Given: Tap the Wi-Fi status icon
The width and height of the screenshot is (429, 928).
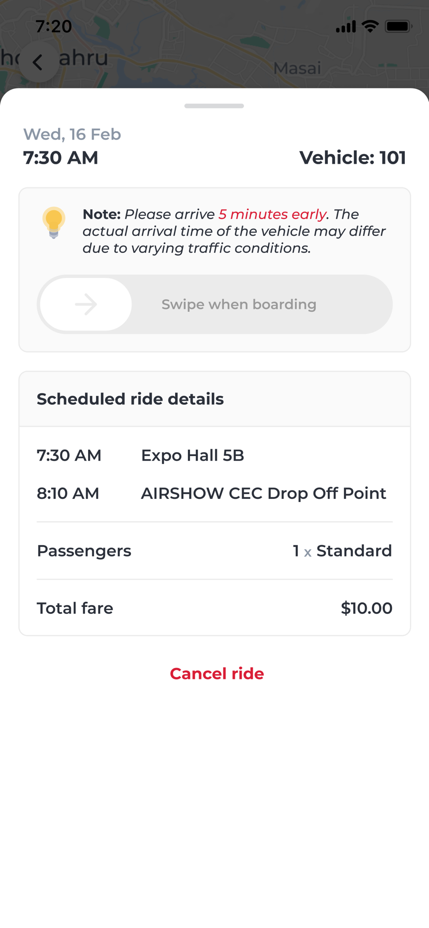Looking at the screenshot, I should 370,26.
